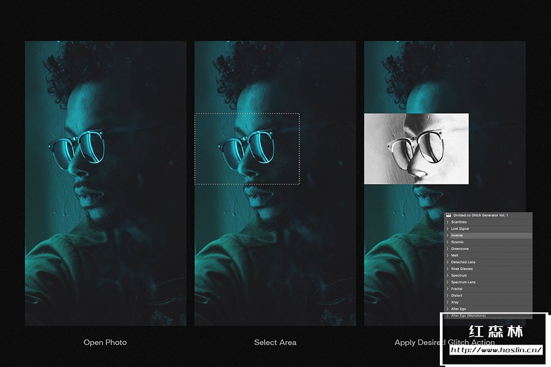This screenshot has height=367, width=551.
Task: Expand the Greenzone action chevron
Action: (x=448, y=249)
